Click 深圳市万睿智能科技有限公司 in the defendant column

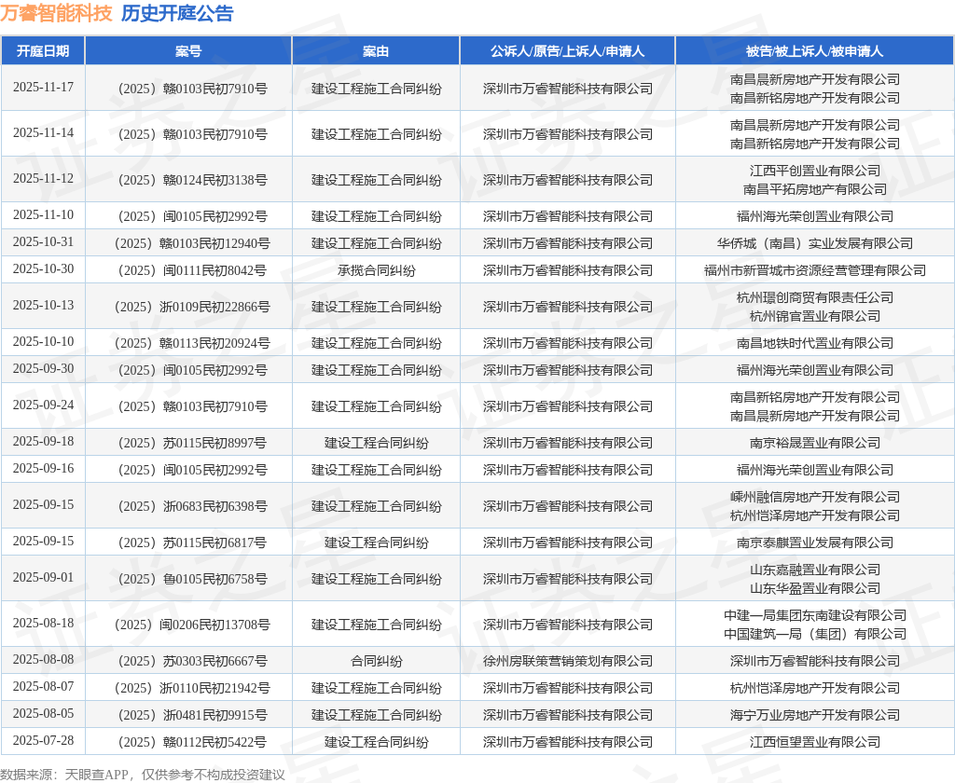(x=815, y=661)
